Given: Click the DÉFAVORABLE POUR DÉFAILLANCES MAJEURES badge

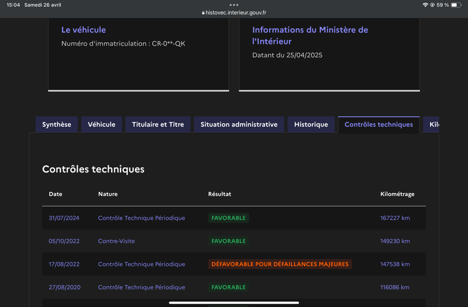Looking at the screenshot, I should click(x=280, y=264).
